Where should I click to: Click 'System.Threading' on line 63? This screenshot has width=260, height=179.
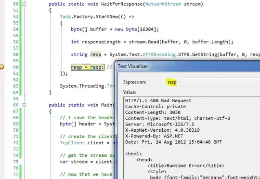[x=82, y=86]
